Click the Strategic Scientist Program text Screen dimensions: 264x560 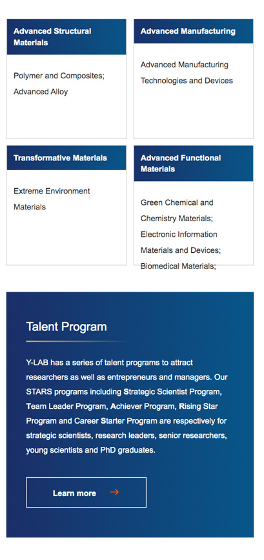click(x=173, y=392)
